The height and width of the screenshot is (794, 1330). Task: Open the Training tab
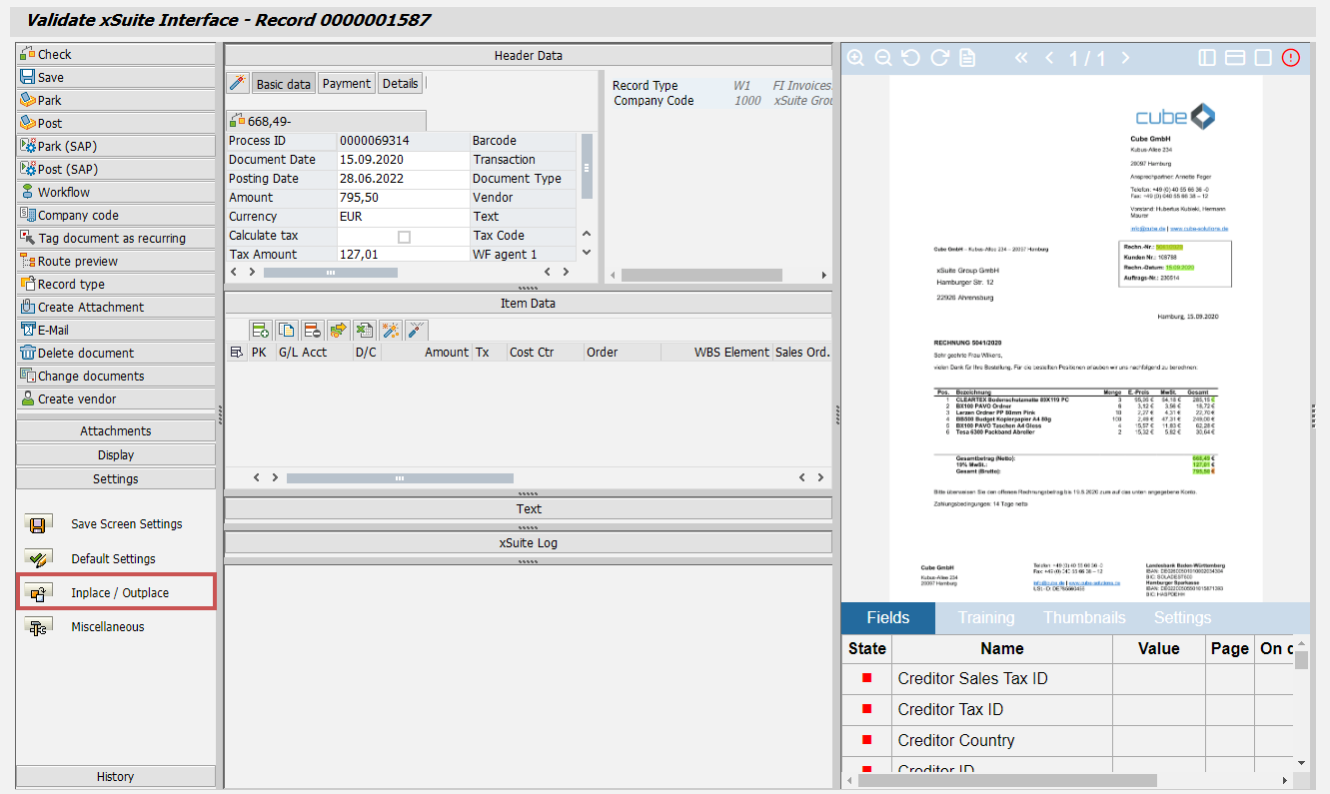[985, 617]
